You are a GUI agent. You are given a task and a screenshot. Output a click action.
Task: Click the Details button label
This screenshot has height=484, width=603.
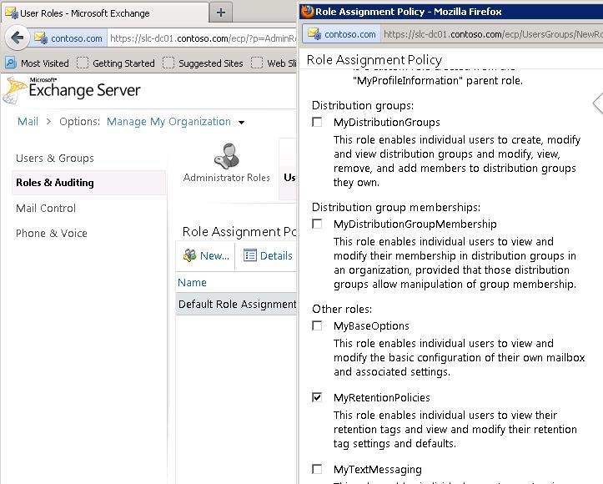pos(276,255)
